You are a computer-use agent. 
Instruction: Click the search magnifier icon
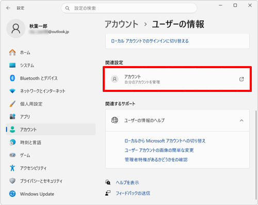point(68,8)
